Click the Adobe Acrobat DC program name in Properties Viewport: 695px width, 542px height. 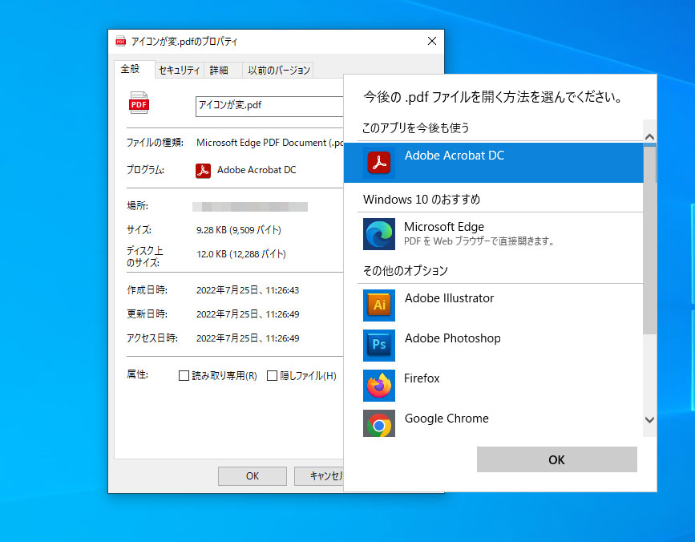click(257, 170)
